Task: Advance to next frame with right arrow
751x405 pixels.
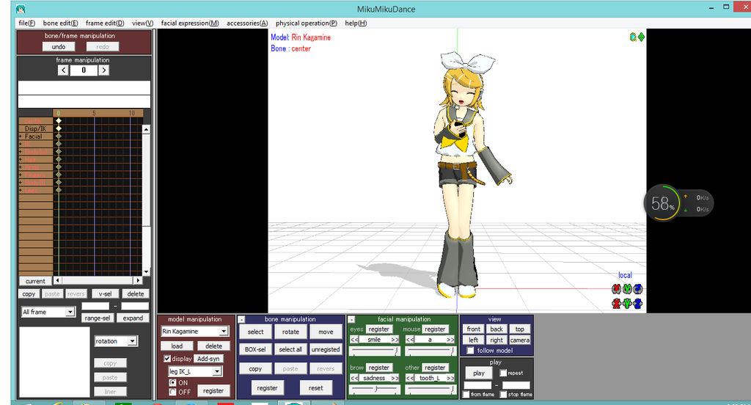Action: click(103, 70)
